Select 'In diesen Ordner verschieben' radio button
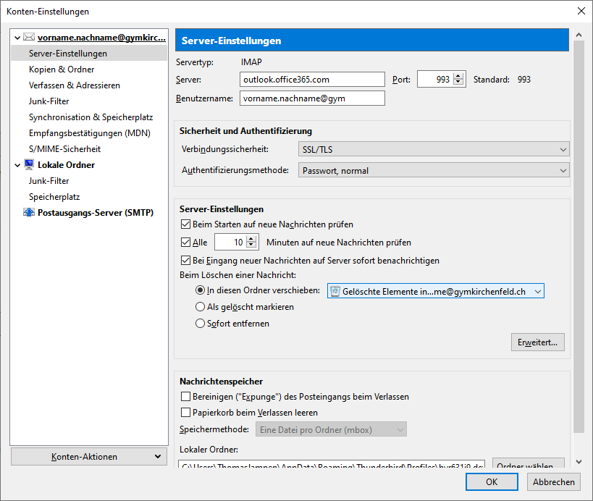 (200, 290)
